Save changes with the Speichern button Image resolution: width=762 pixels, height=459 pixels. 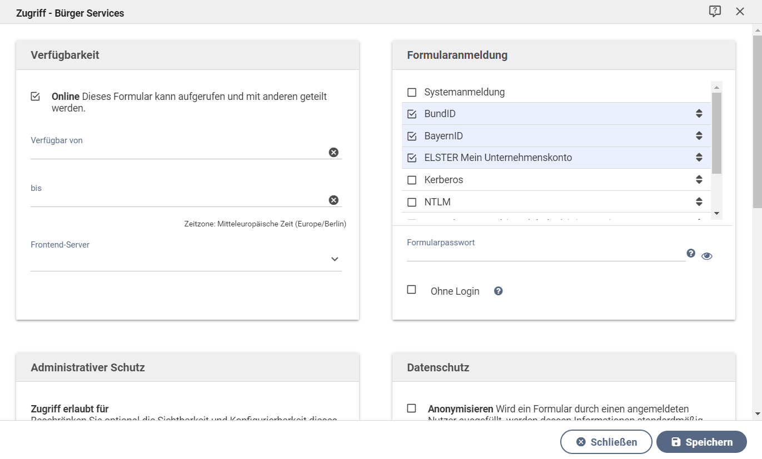(x=702, y=441)
